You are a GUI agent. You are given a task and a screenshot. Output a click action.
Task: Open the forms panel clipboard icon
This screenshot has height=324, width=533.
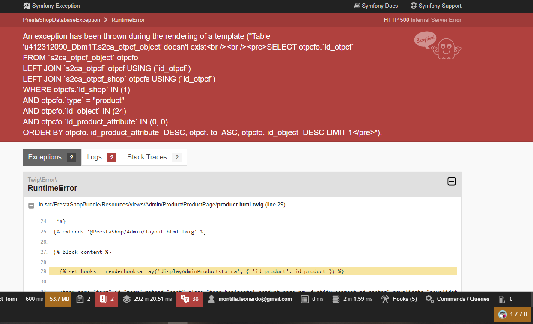tap(80, 299)
